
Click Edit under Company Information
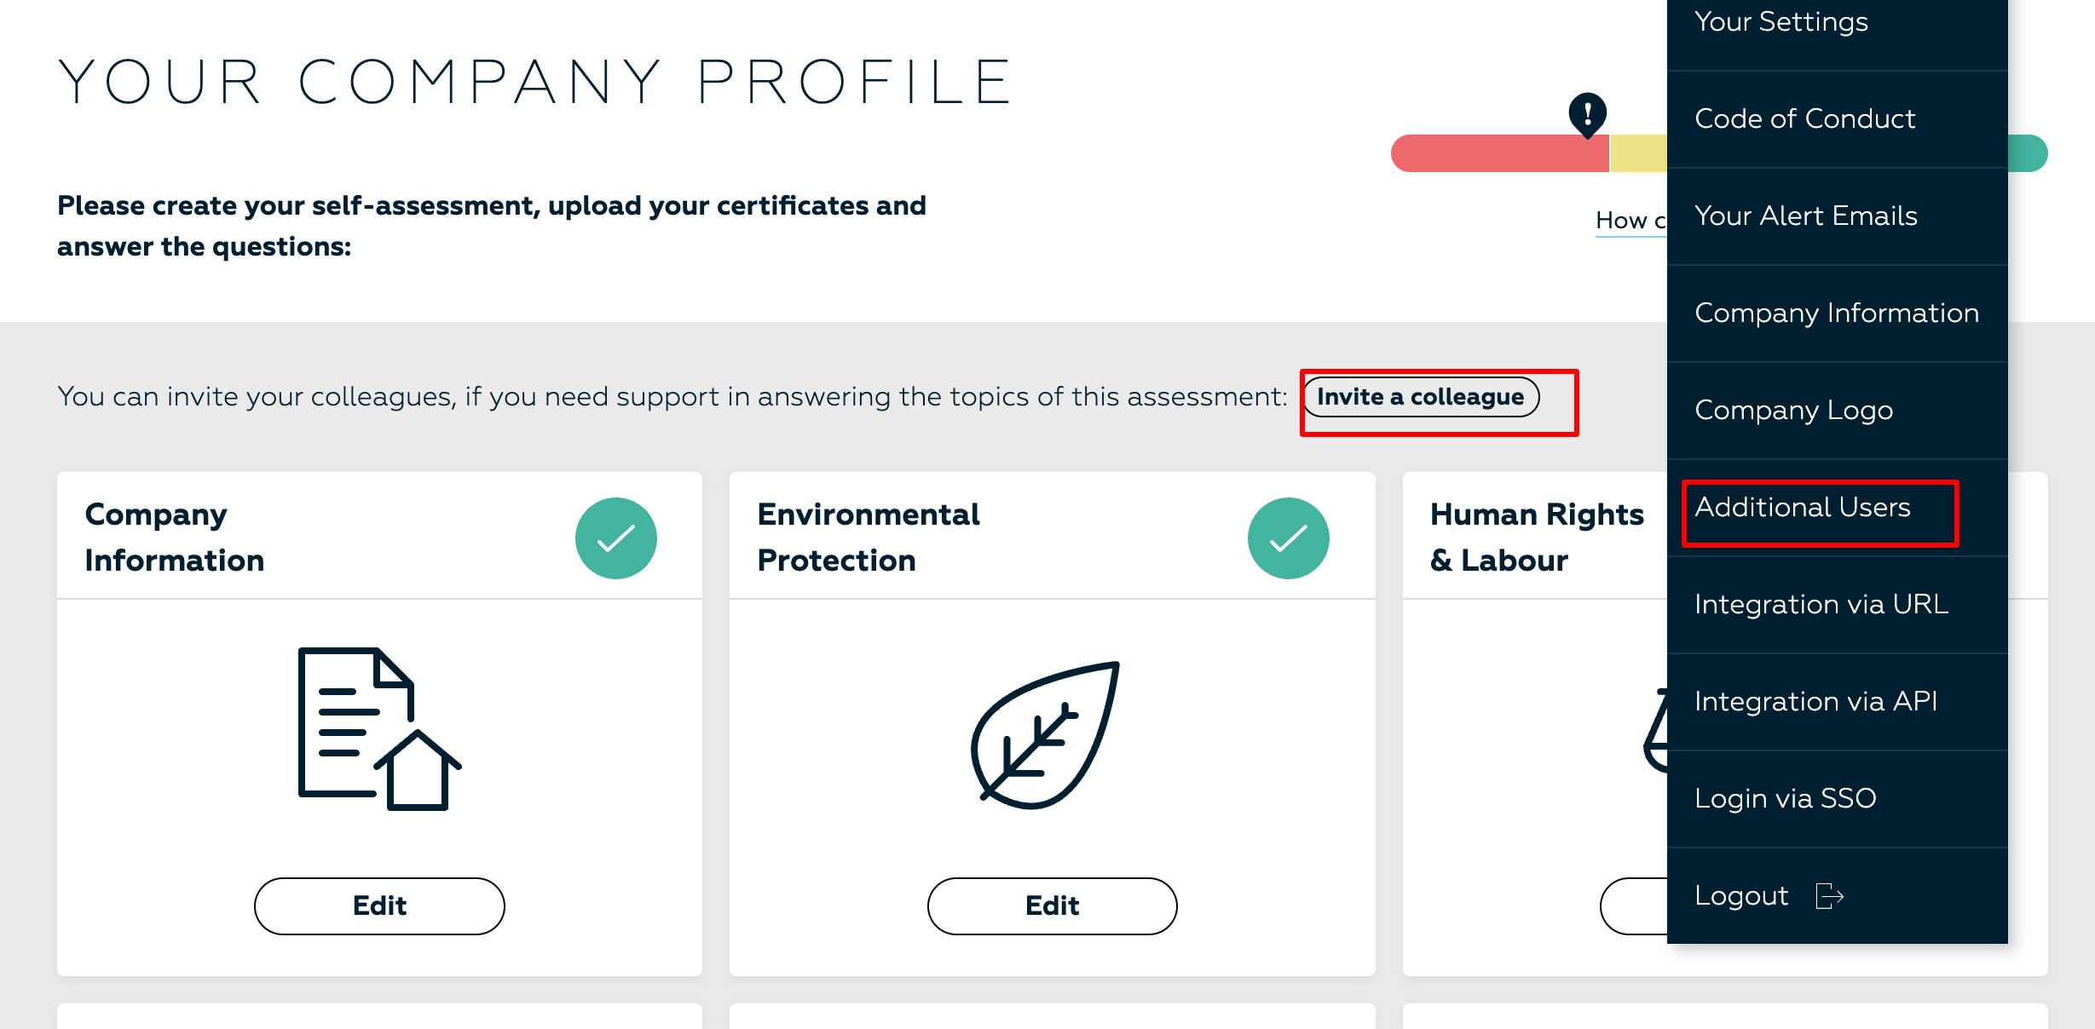coord(378,905)
